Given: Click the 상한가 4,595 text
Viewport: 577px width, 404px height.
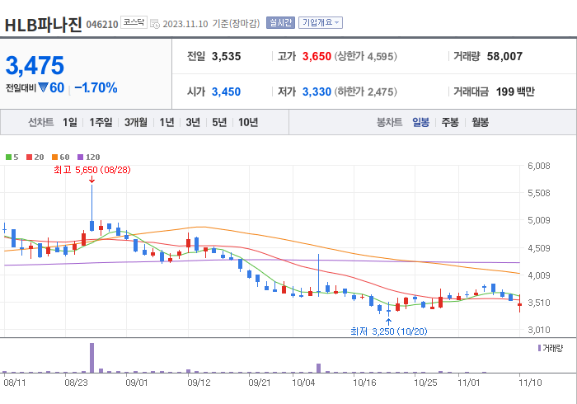Looking at the screenshot, I should click(x=366, y=56).
